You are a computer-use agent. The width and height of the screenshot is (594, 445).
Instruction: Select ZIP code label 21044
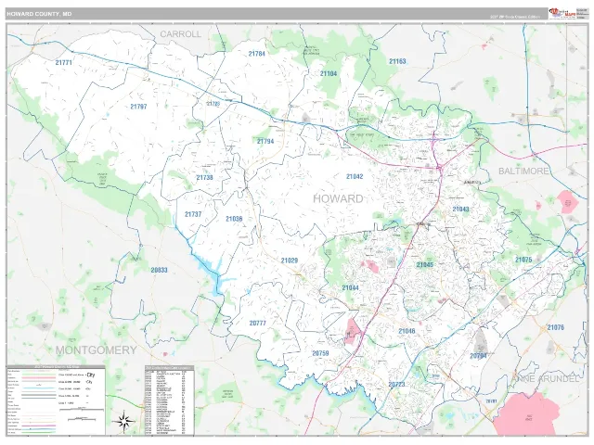coord(351,288)
